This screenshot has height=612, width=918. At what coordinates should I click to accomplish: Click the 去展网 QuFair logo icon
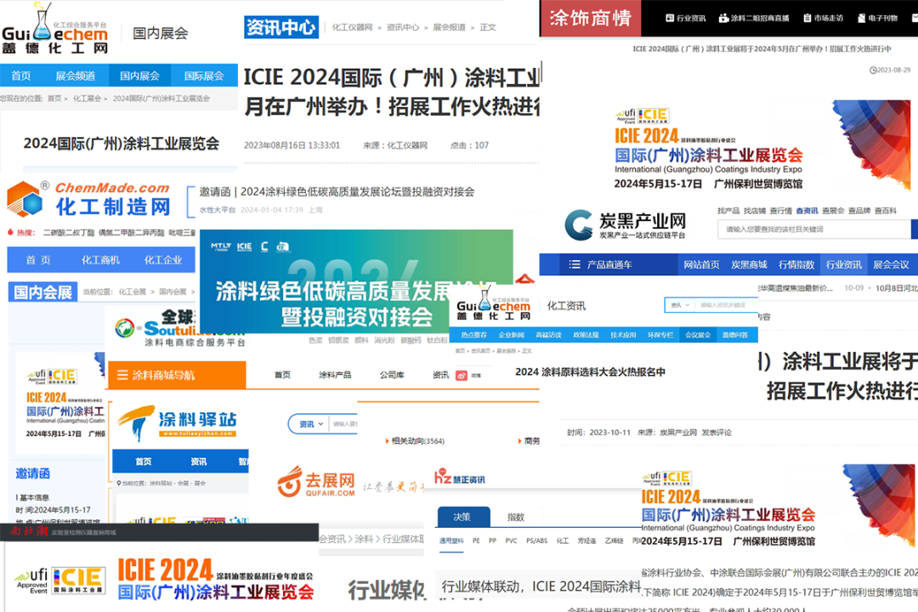(289, 484)
